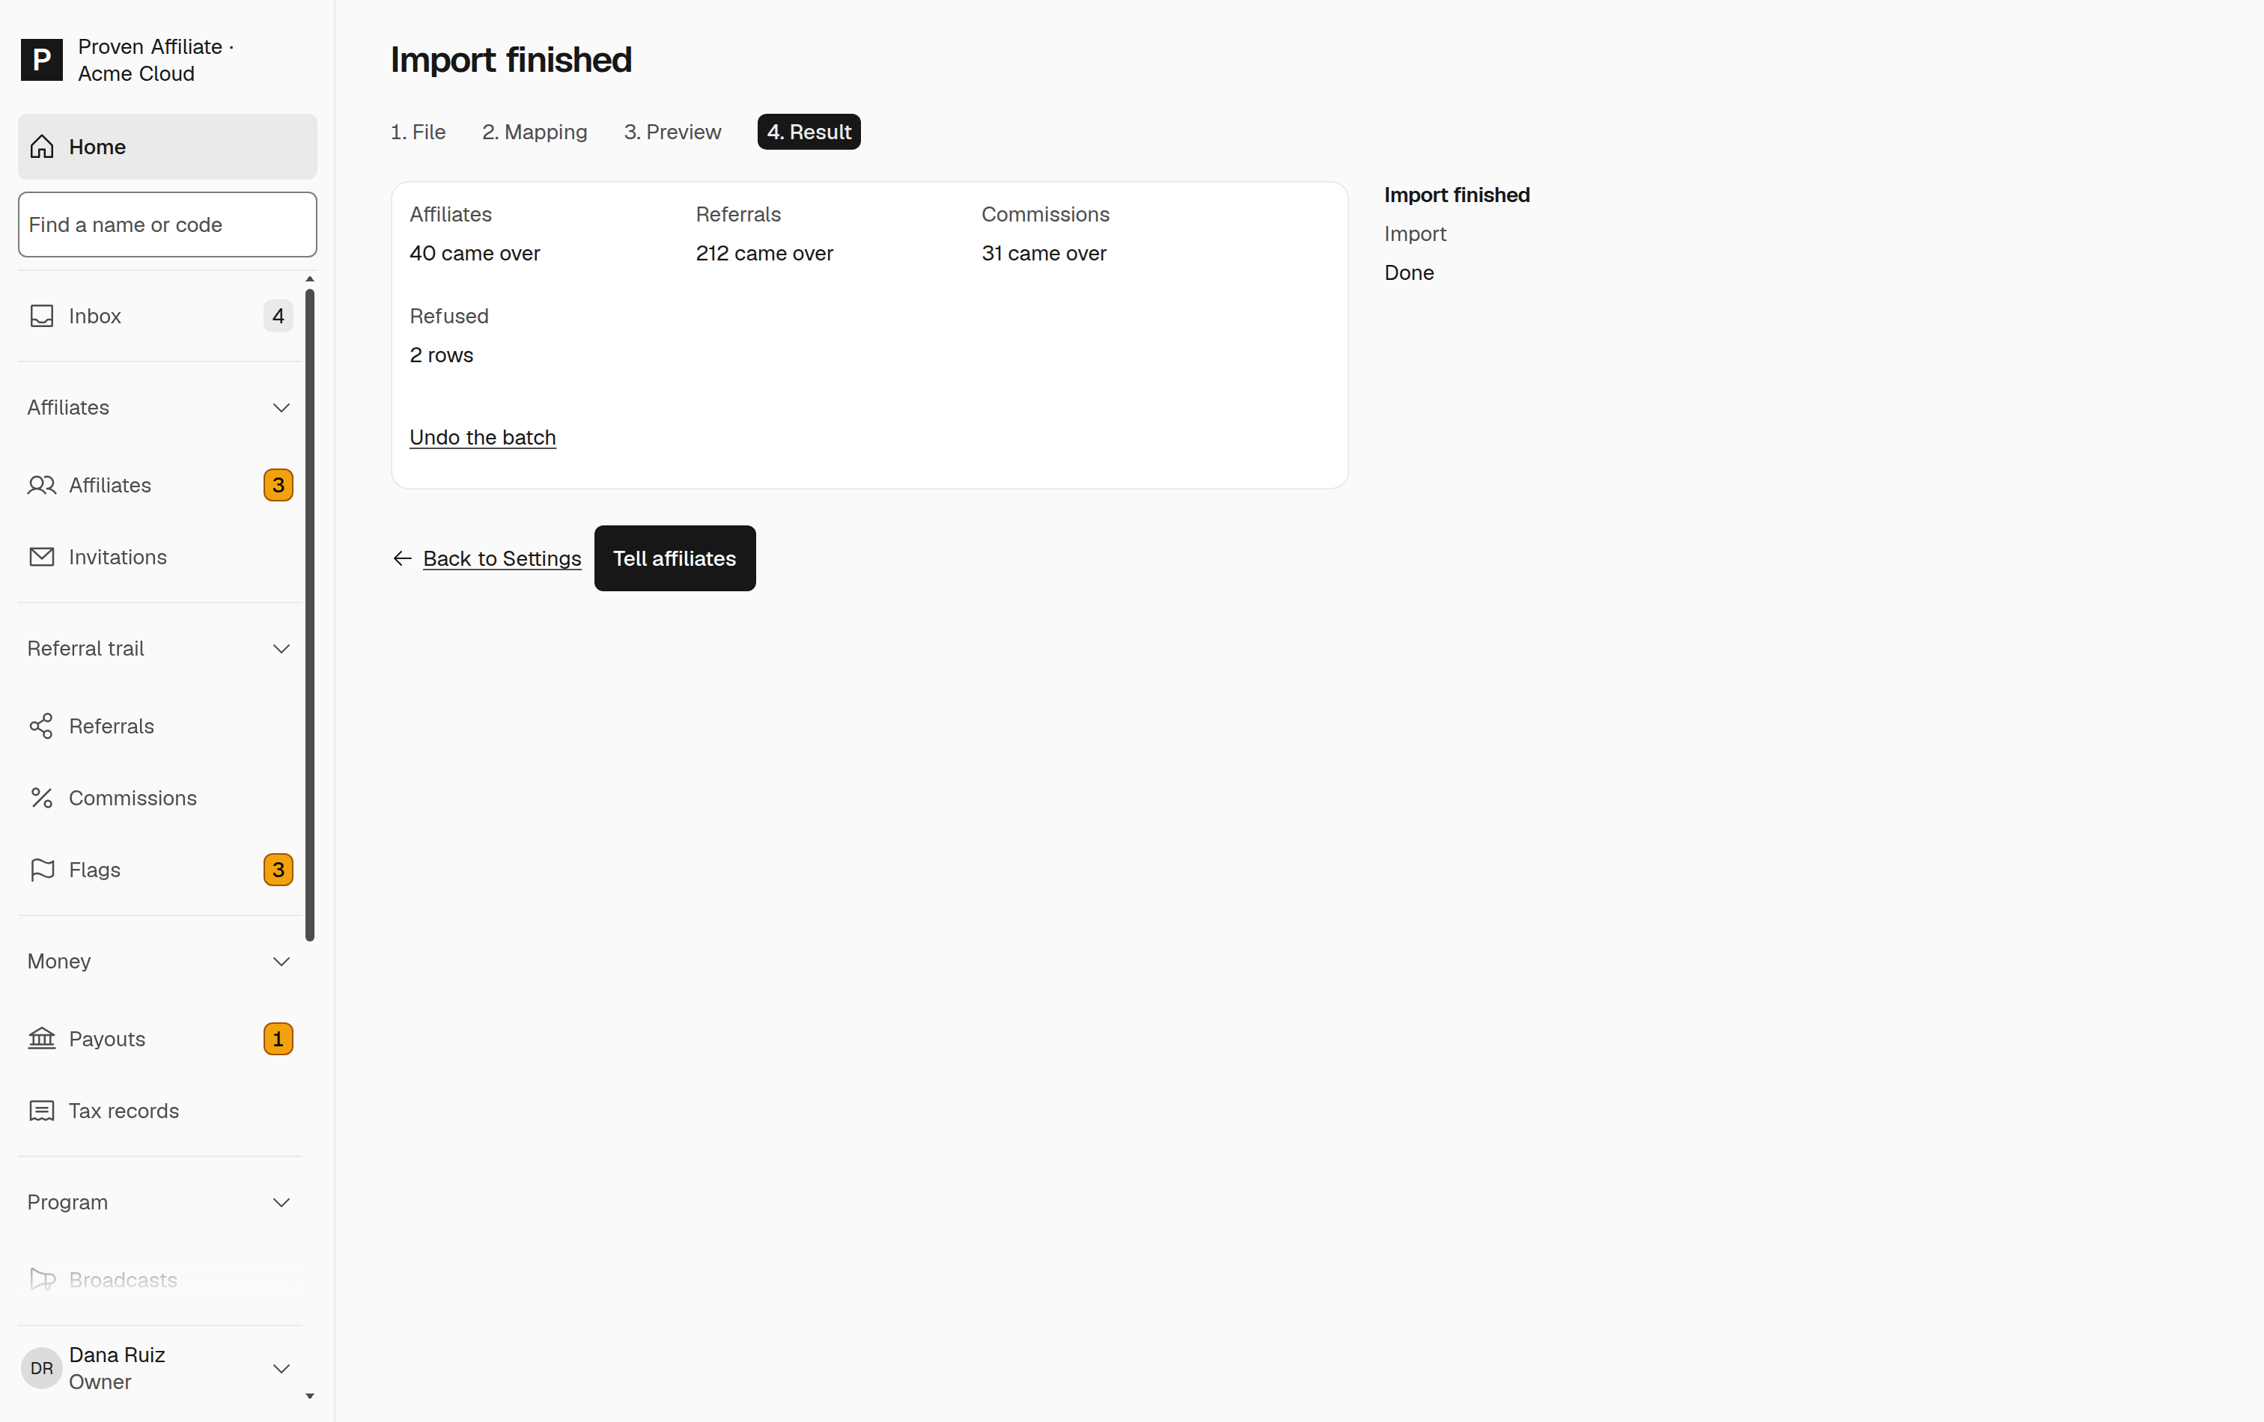Click the Affiliates badge showing 3
The image size is (2264, 1422).
point(279,485)
